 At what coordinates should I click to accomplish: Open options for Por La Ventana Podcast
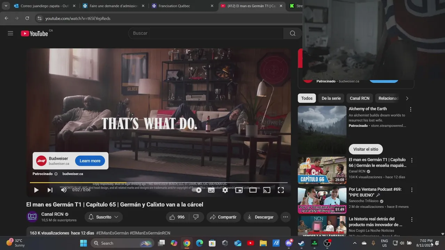[412, 190]
